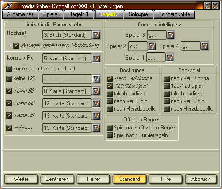Screen dimensions: 222x189
Task: Enable 'nur eine Limitansage erlaubt'
Action: point(9,69)
